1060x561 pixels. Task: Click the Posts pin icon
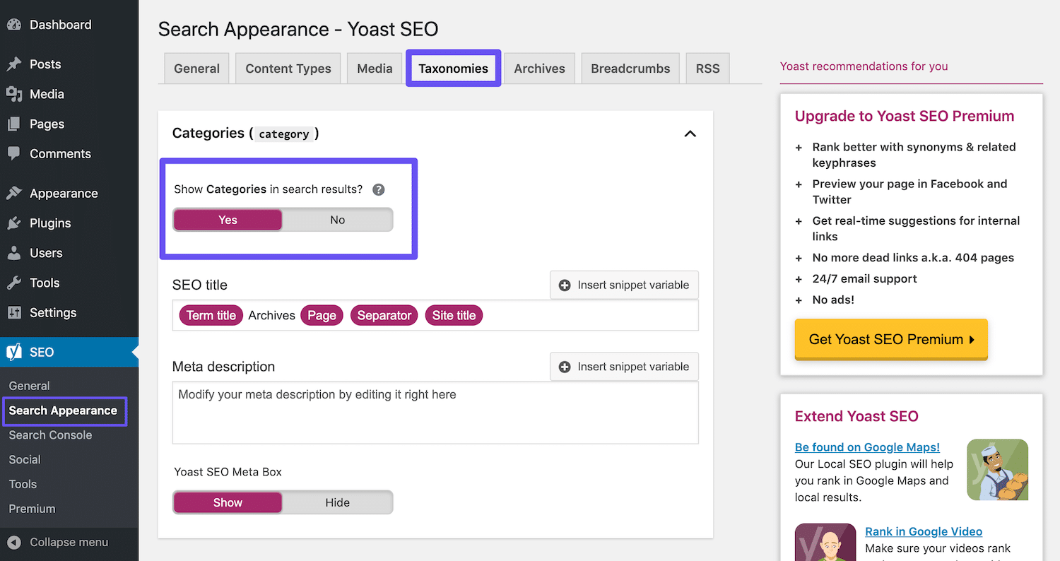[x=16, y=64]
